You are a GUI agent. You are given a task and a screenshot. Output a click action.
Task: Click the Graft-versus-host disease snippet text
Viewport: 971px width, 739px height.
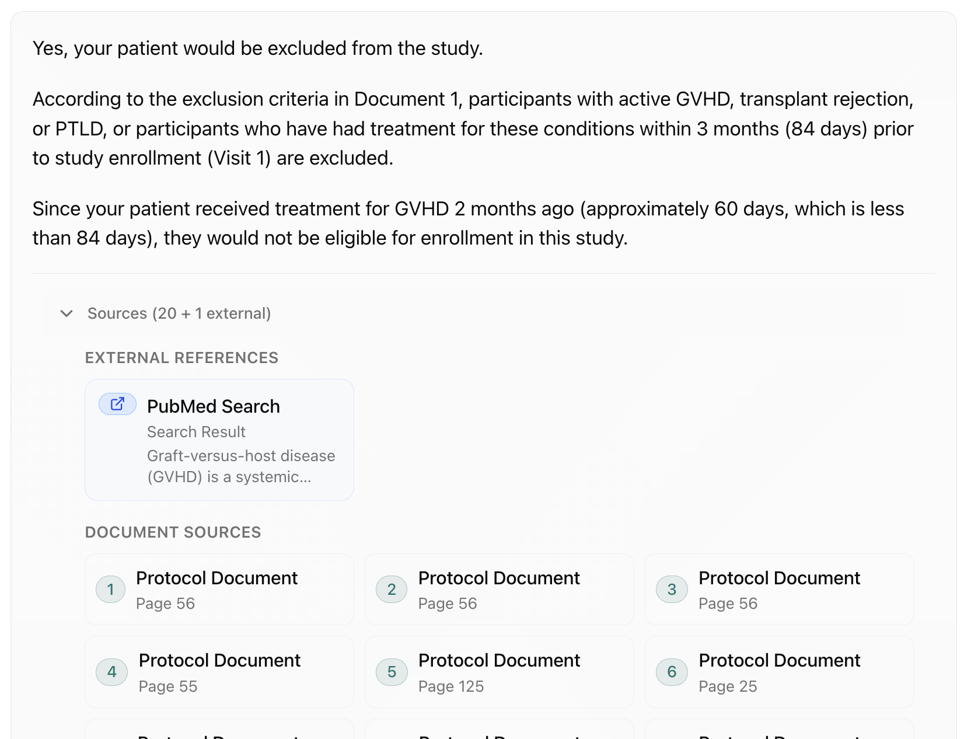point(240,466)
